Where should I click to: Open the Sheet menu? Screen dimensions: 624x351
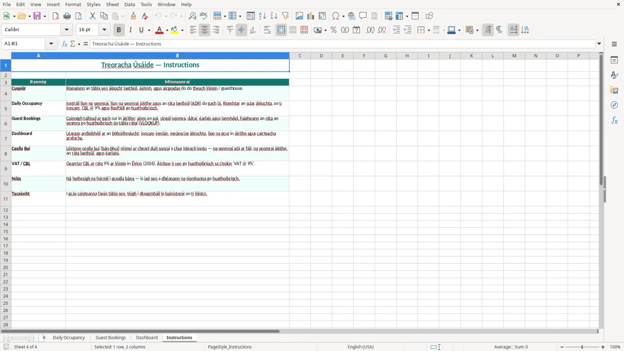112,4
